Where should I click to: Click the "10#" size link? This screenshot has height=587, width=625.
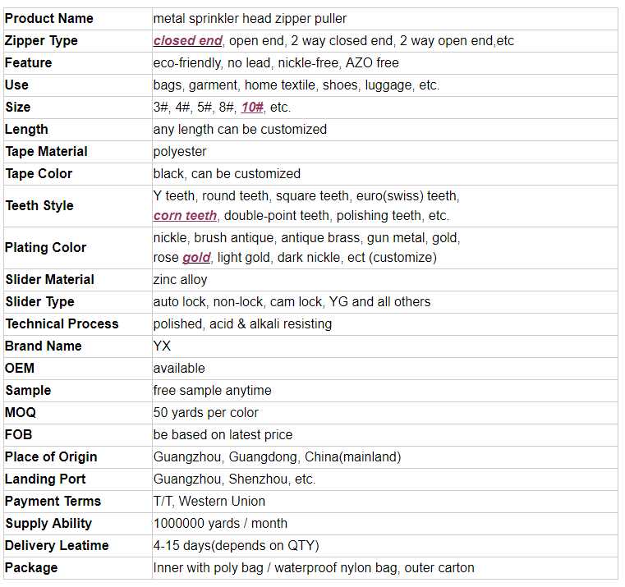pos(252,107)
